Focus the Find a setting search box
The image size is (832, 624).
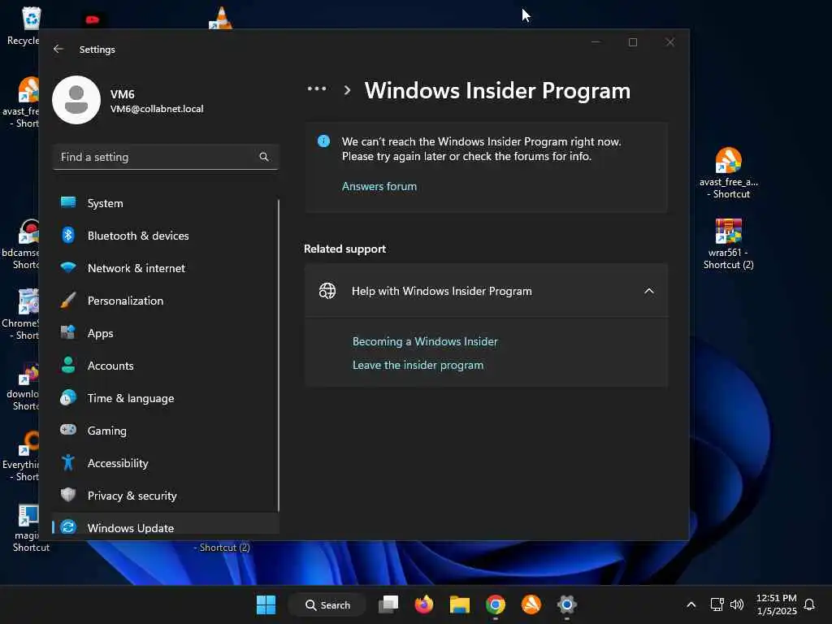[x=166, y=157]
